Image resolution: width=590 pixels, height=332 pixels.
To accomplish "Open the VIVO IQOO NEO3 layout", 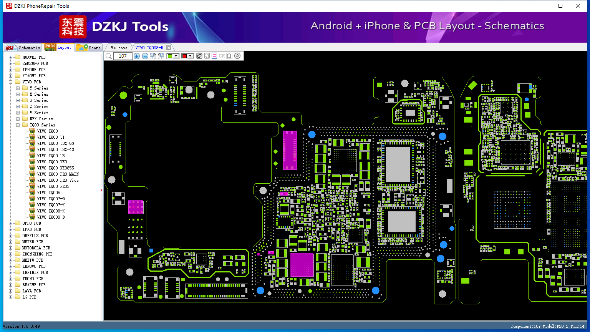I will pyautogui.click(x=53, y=186).
